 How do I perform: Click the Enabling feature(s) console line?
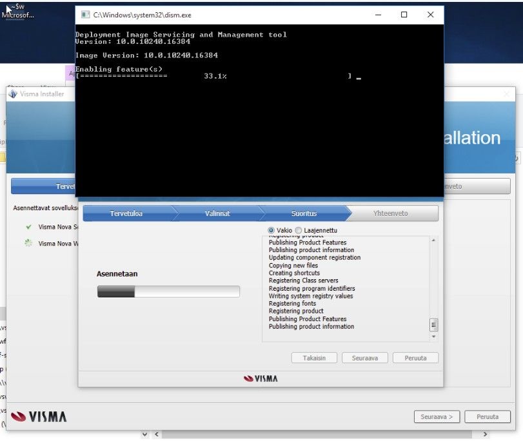(x=119, y=69)
